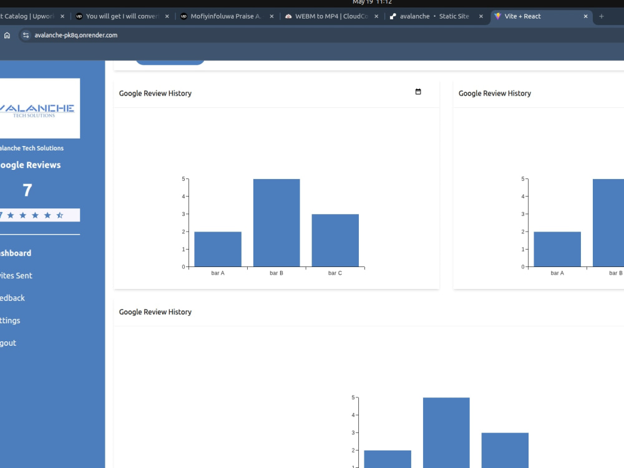Click the star rating bar in sidebar
Image resolution: width=624 pixels, height=468 pixels.
tap(40, 215)
